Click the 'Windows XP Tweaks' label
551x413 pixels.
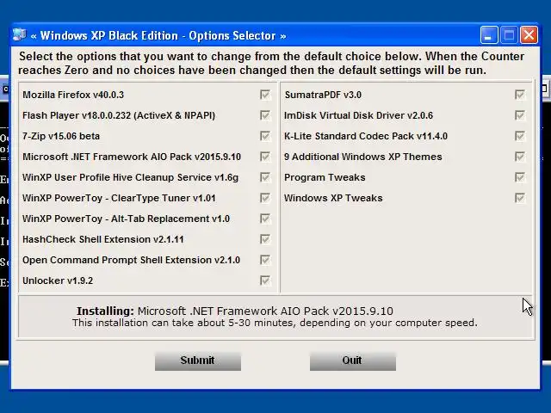tap(333, 198)
